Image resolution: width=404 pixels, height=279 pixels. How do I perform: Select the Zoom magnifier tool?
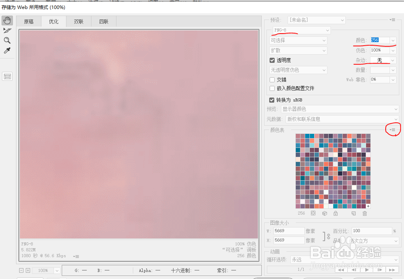(x=7, y=41)
